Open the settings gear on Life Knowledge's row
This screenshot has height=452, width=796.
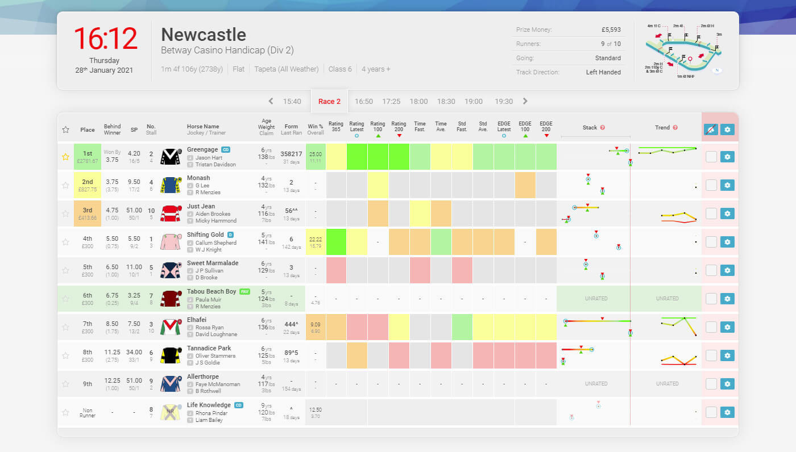point(728,412)
